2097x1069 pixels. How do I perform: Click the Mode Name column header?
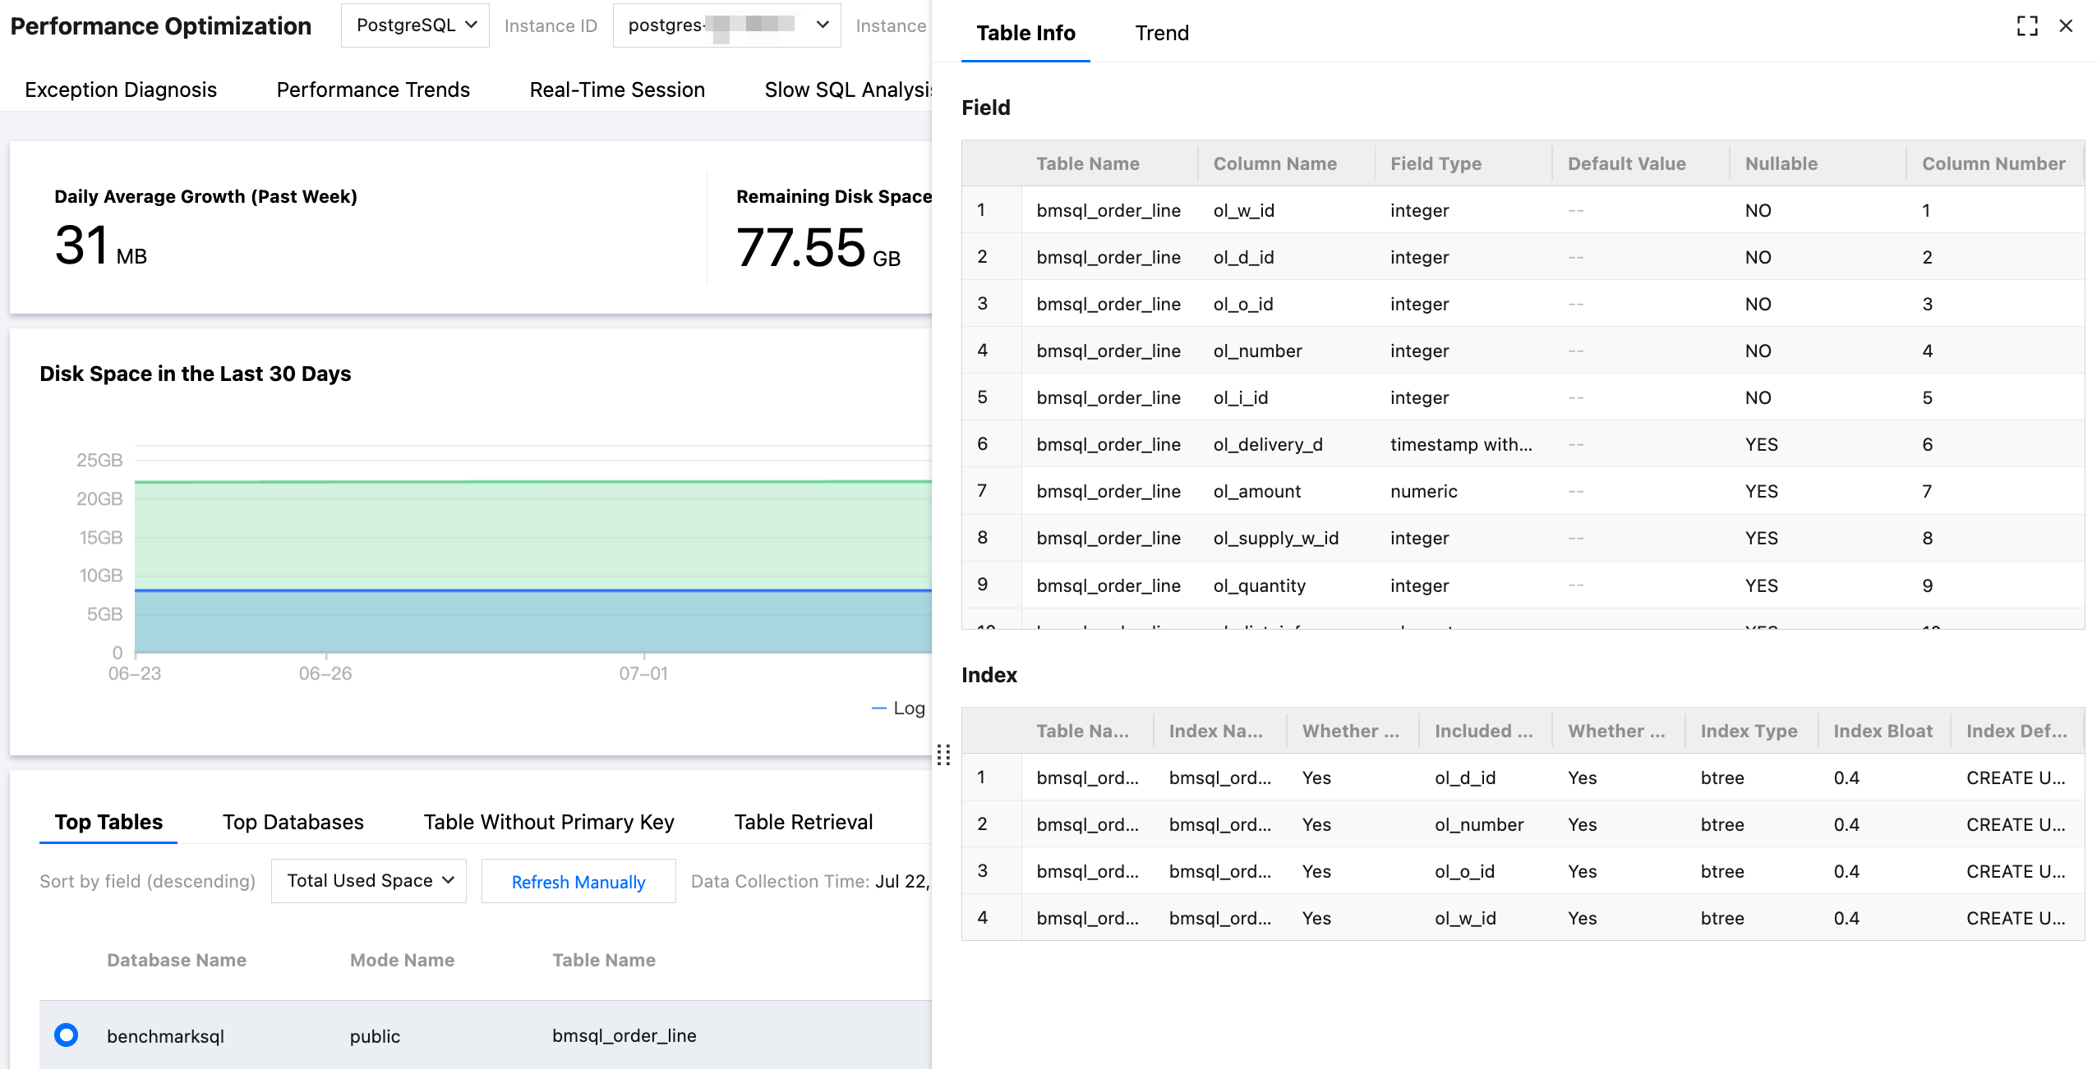(x=403, y=960)
